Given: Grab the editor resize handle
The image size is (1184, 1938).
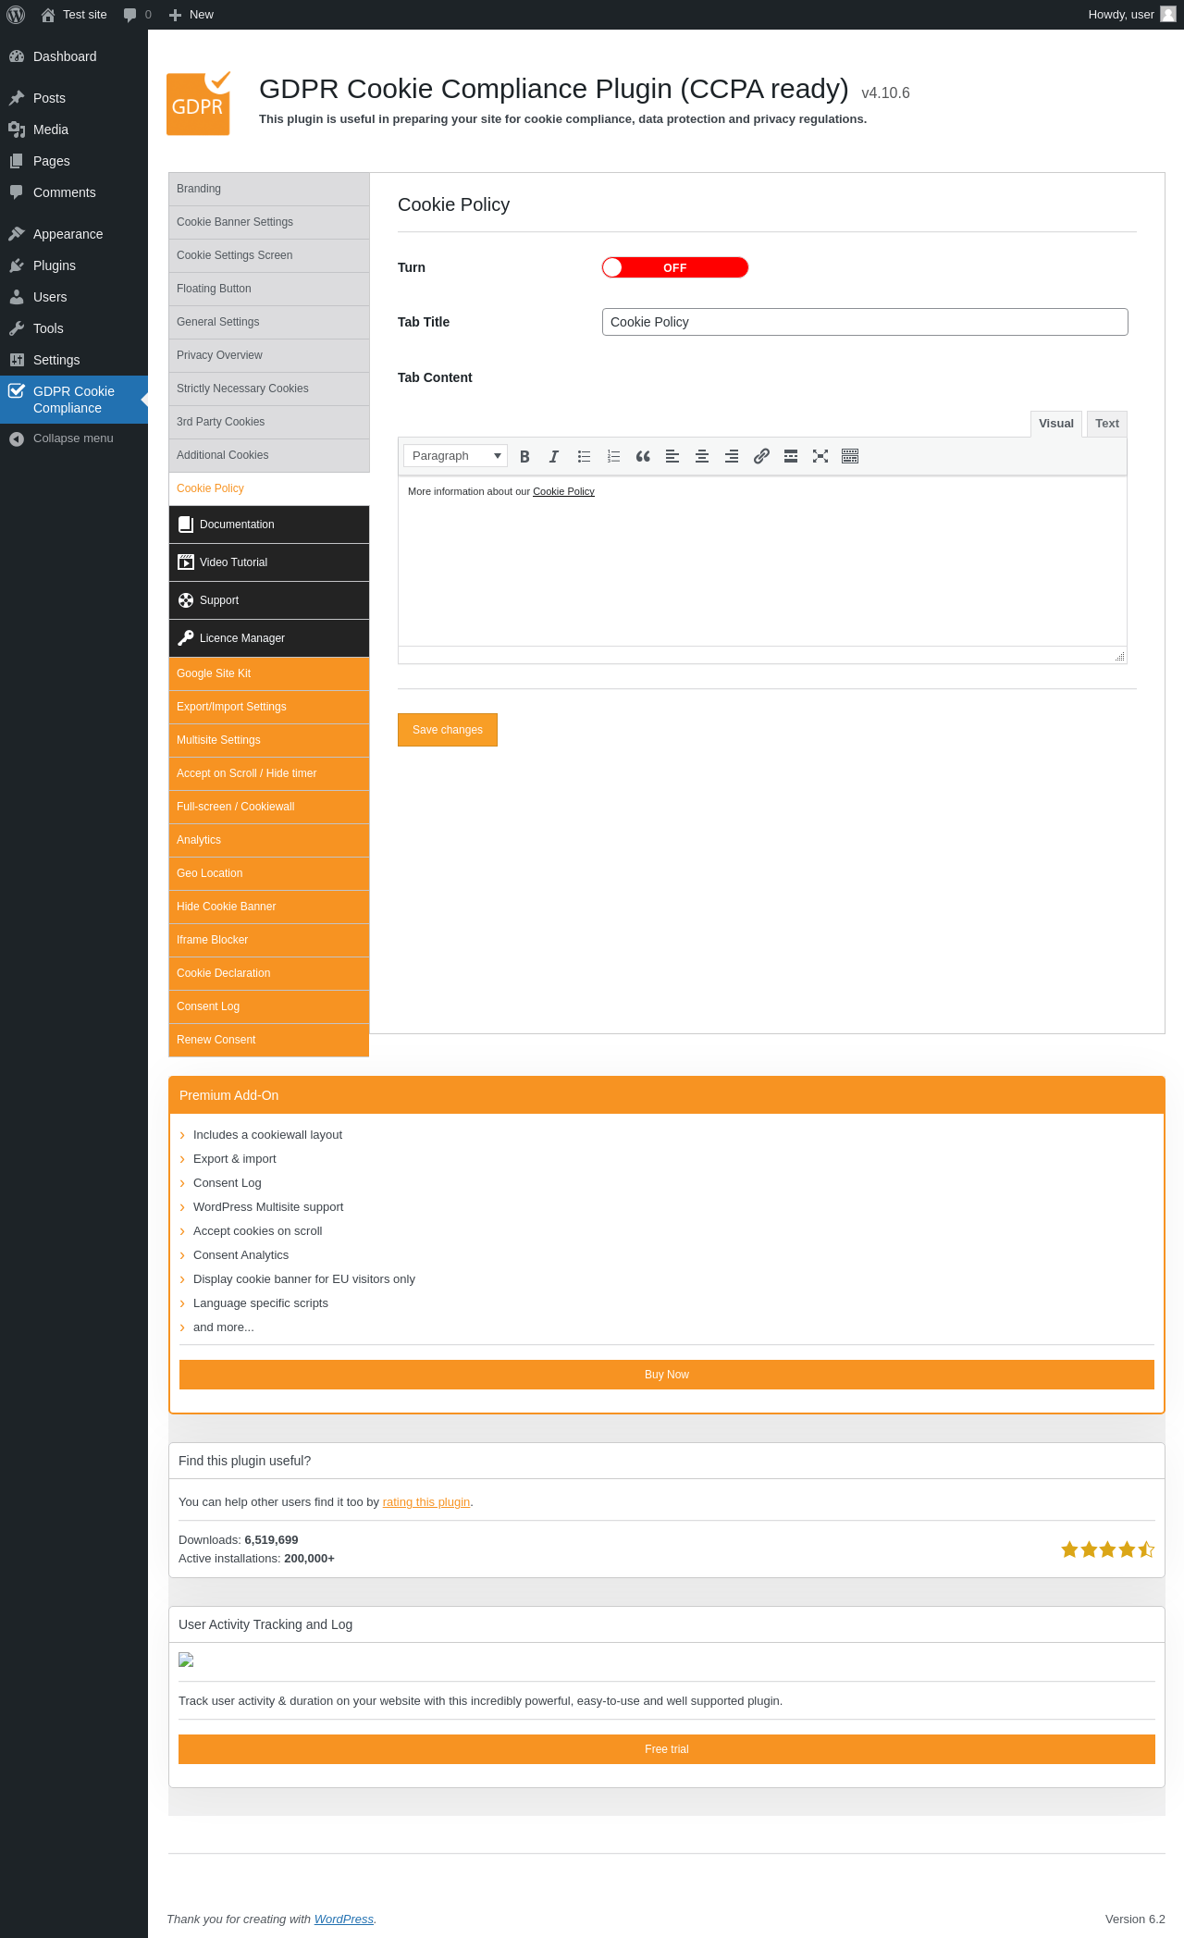Looking at the screenshot, I should [1119, 656].
